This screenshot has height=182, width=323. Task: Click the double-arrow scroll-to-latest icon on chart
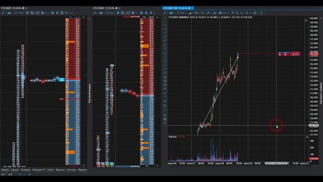306,20
